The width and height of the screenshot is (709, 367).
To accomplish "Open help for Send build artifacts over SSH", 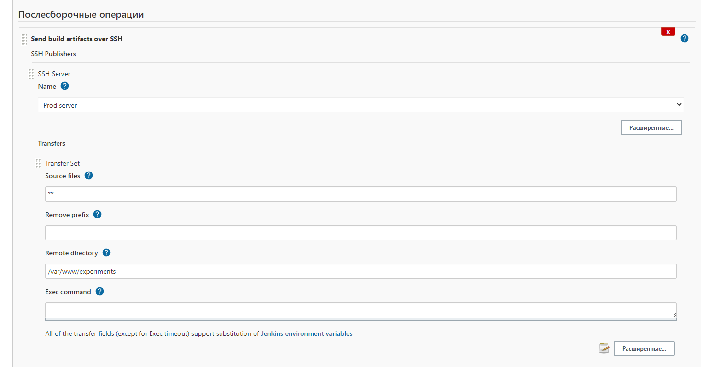I will [684, 38].
